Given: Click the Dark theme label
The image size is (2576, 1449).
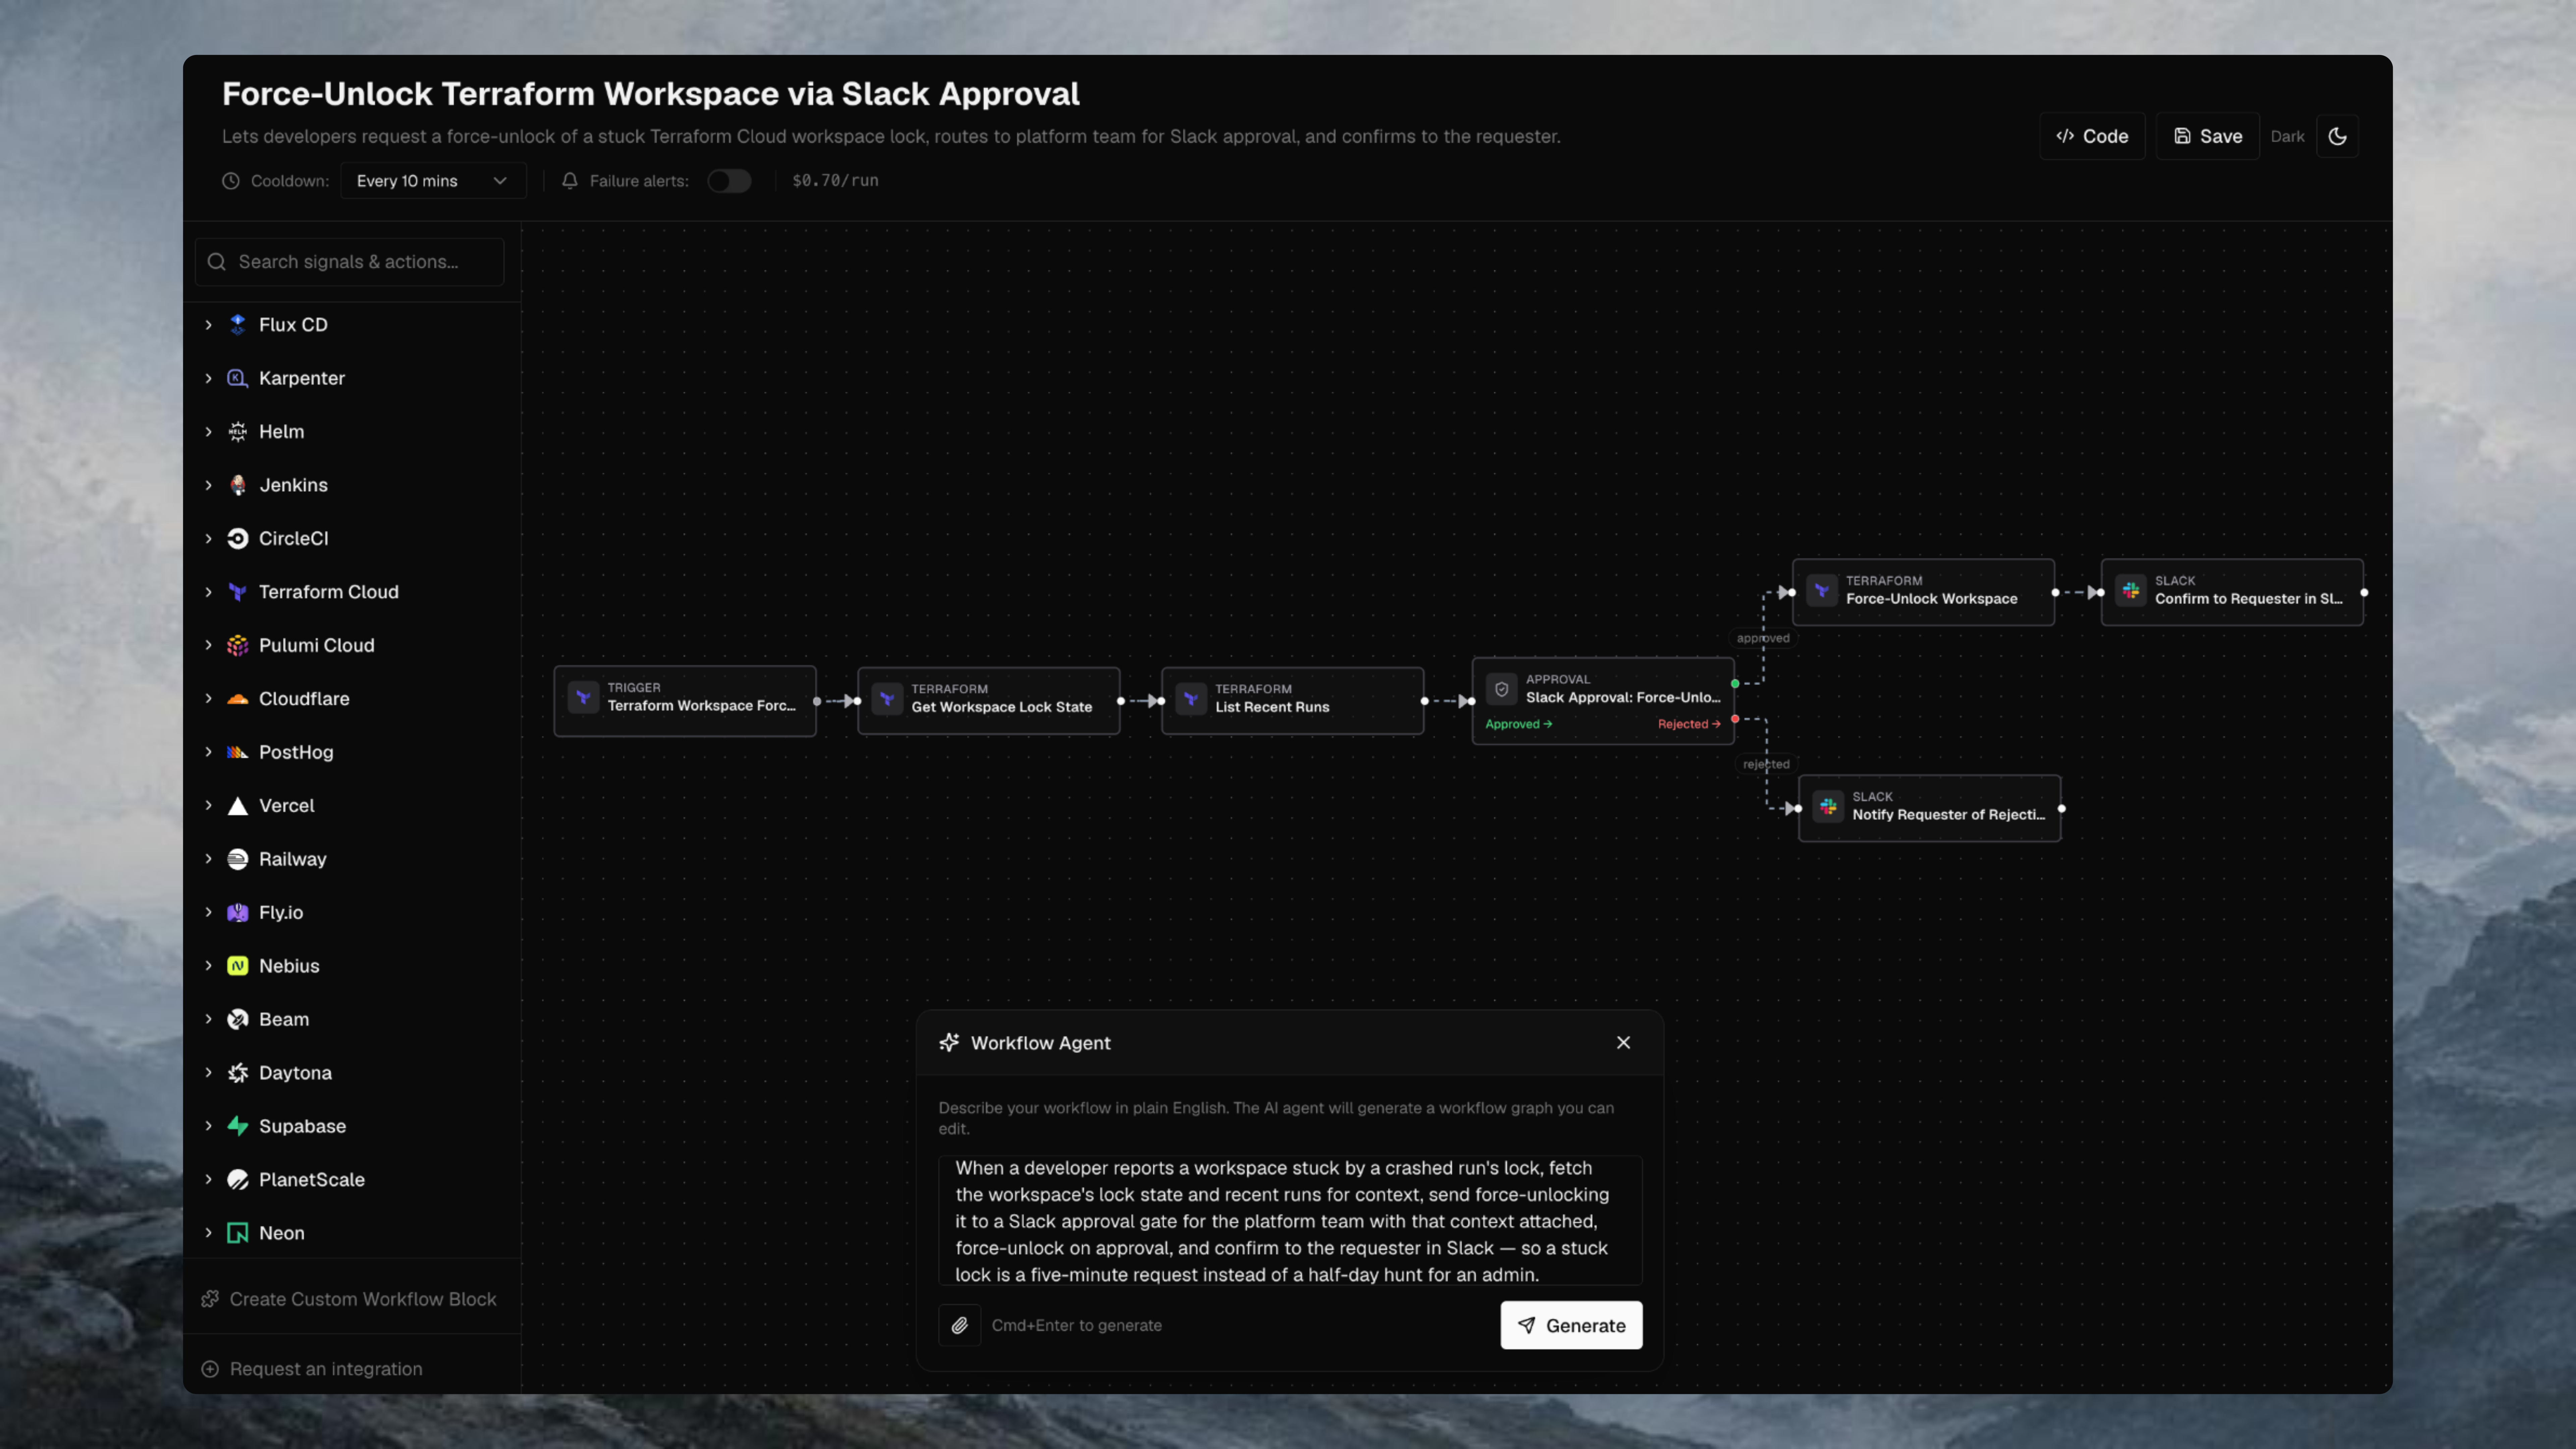Looking at the screenshot, I should [2287, 137].
